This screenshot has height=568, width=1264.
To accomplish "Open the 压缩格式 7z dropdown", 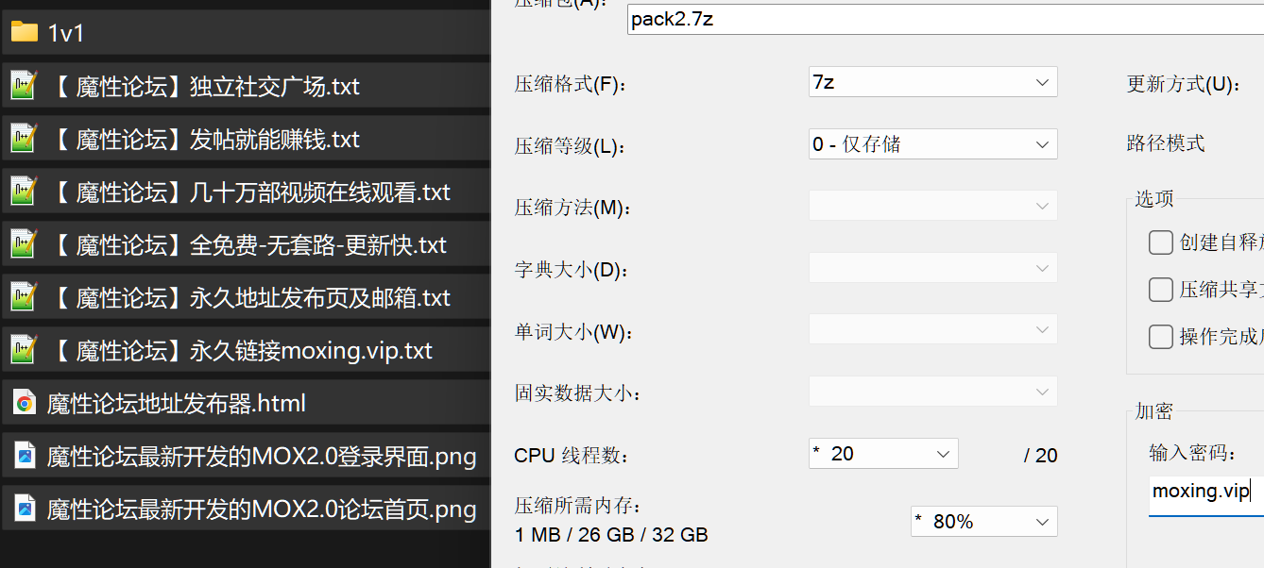I will tap(933, 82).
